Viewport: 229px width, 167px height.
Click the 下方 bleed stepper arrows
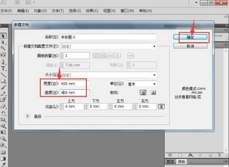(x=87, y=106)
